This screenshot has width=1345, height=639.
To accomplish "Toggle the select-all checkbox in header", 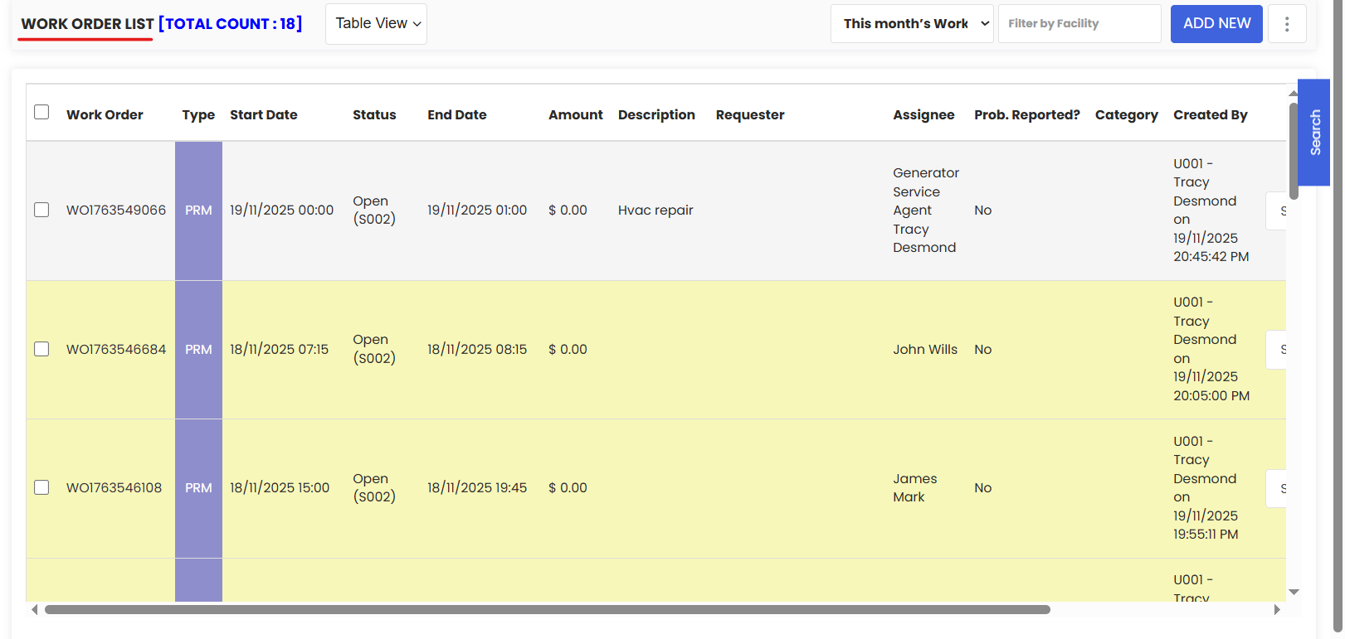I will pos(41,112).
